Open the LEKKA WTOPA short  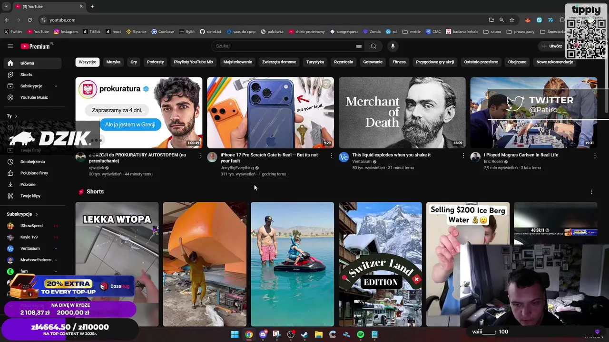click(x=117, y=264)
